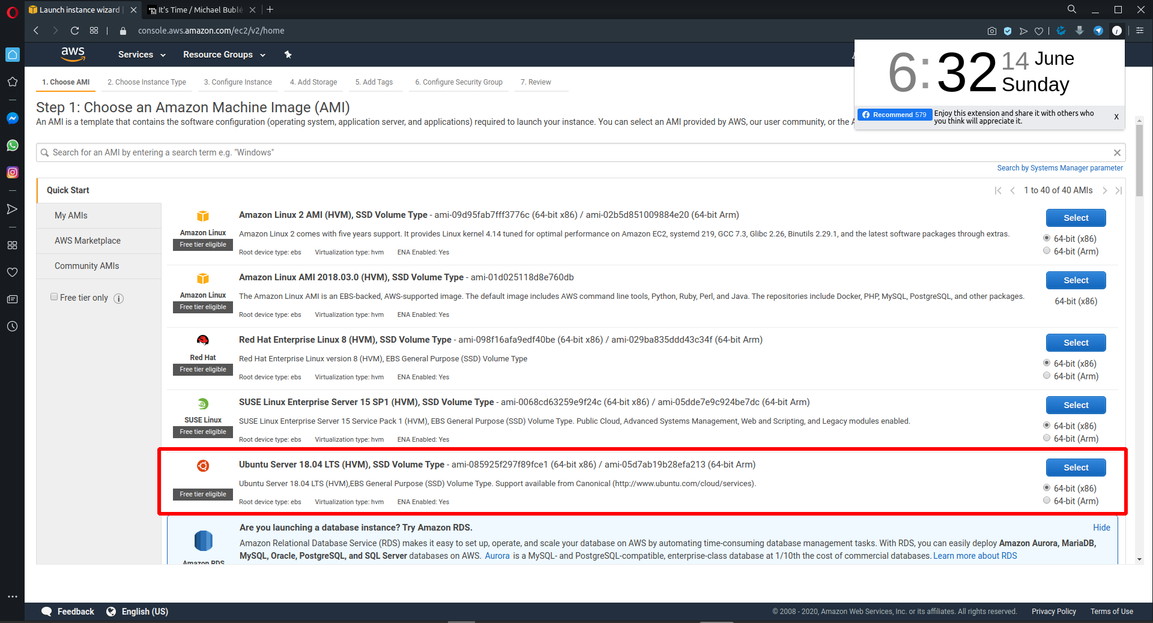Click the AWS logo

pyautogui.click(x=73, y=54)
